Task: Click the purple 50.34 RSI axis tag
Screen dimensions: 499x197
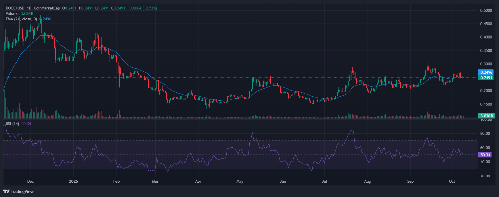Action: 485,155
